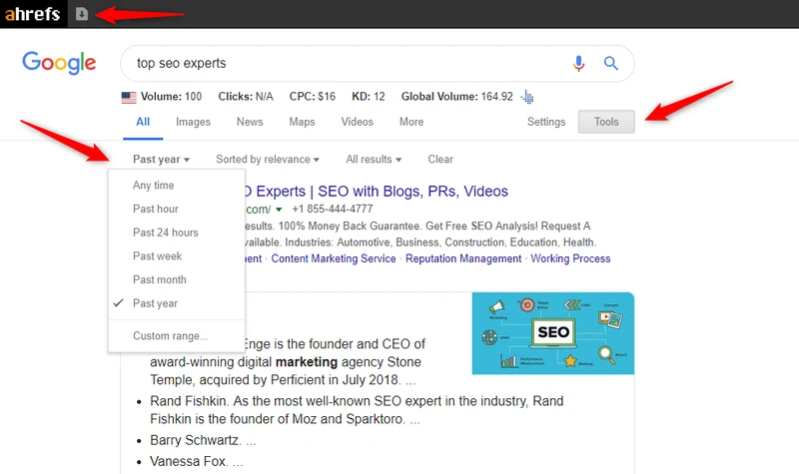Click the CPC: $16 metric
Viewport: 799px width, 474px height.
pyautogui.click(x=313, y=97)
